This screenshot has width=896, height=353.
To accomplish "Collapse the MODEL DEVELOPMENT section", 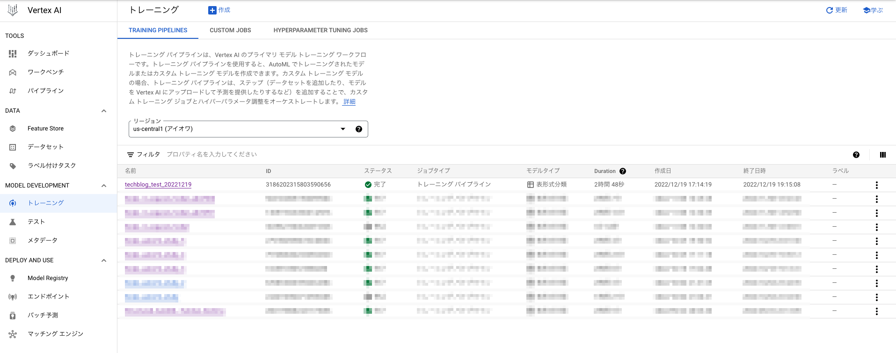I will [x=104, y=186].
